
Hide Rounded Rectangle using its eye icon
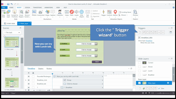[29, 77]
